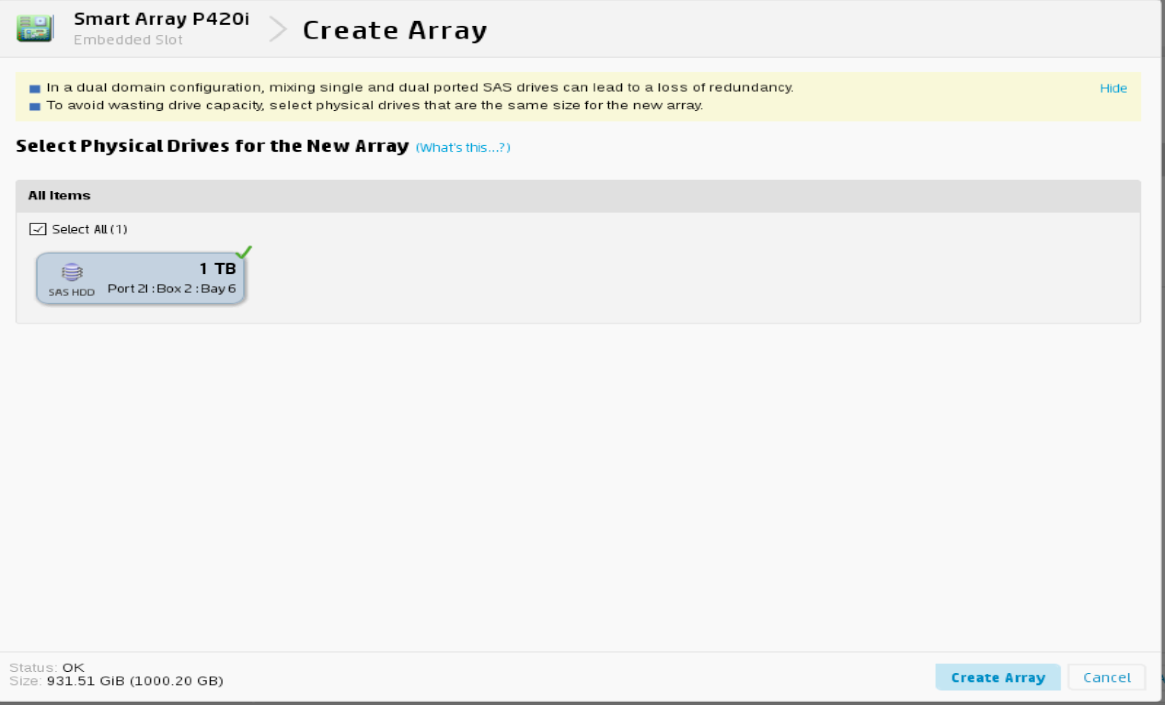1165x705 pixels.
Task: Click the Embedded Slot subtitle
Action: pyautogui.click(x=128, y=40)
